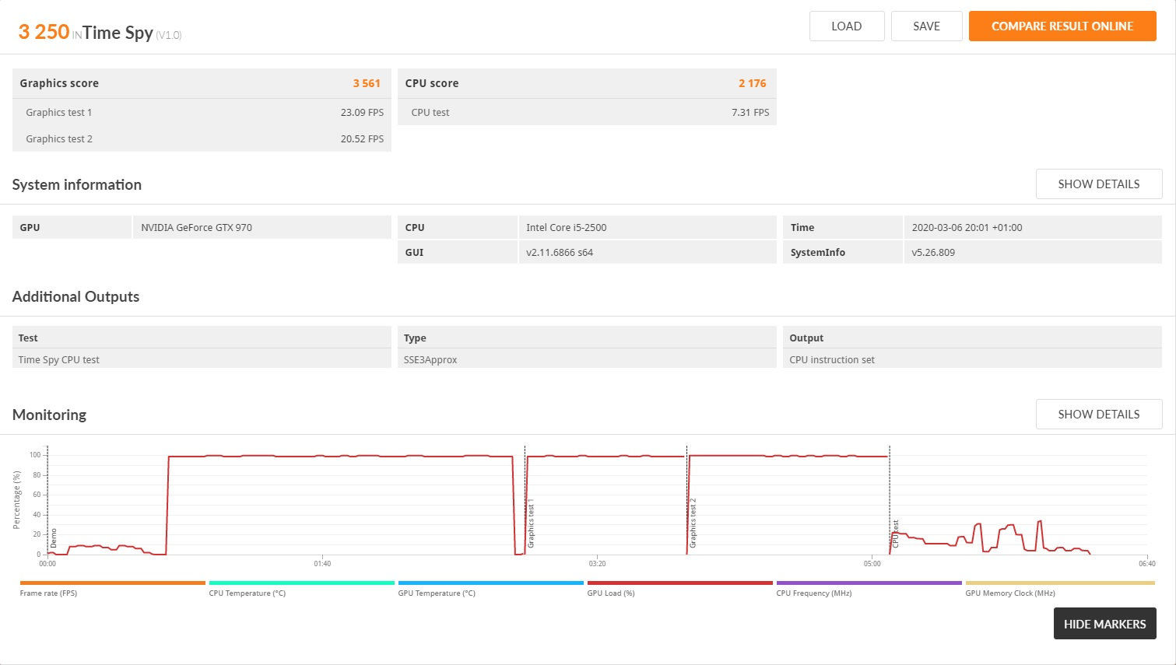Viewport: 1176px width, 665px height.
Task: Click the LOAD button
Action: 846,26
